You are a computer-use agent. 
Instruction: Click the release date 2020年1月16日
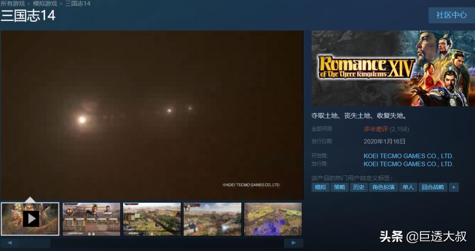(x=384, y=141)
